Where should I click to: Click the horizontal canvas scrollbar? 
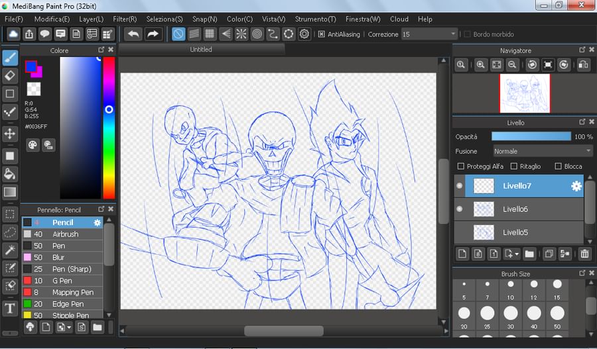click(284, 330)
